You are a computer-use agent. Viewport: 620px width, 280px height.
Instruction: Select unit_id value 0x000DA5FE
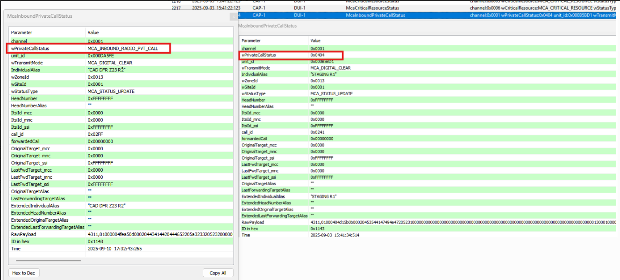100,56
